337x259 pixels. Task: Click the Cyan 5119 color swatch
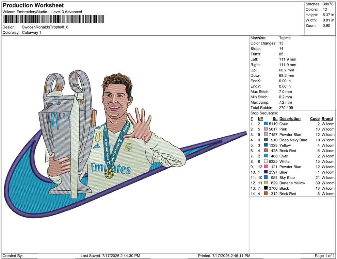coord(266,124)
